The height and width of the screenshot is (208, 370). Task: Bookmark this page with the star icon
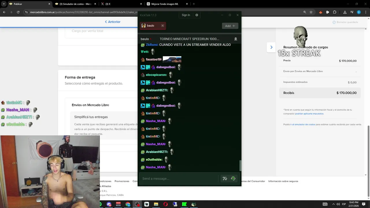point(311,12)
